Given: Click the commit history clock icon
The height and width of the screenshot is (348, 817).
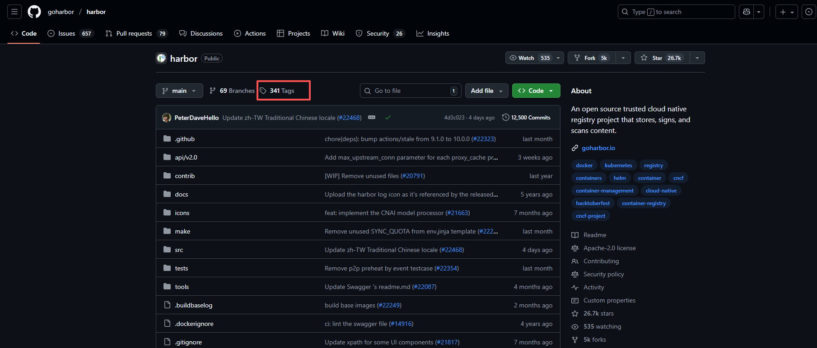Looking at the screenshot, I should [505, 117].
